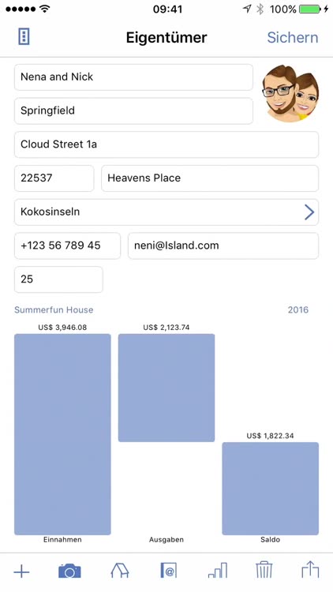Edit the Cloud Street 1a address field
This screenshot has width=333, height=592.
166,144
